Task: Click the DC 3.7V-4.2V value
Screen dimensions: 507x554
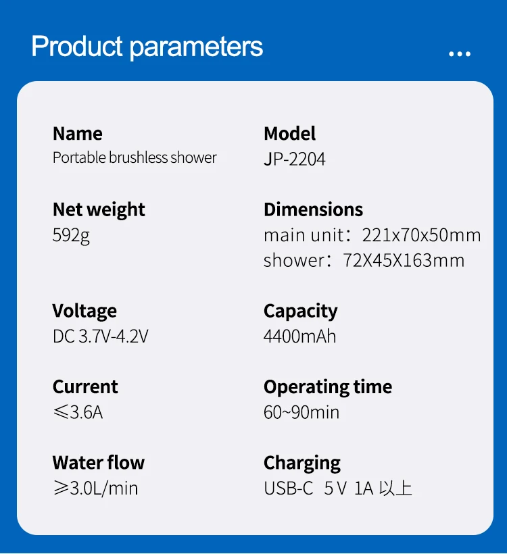Action: coord(100,336)
